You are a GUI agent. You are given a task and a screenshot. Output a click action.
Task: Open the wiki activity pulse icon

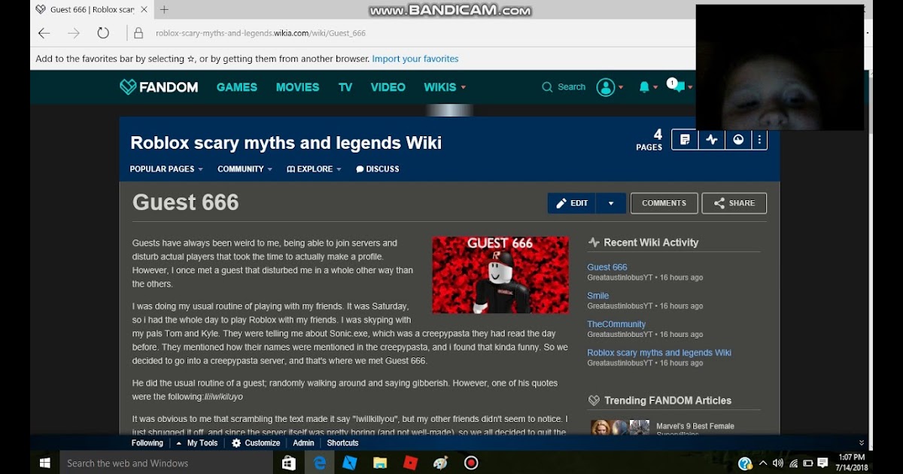[x=712, y=139]
